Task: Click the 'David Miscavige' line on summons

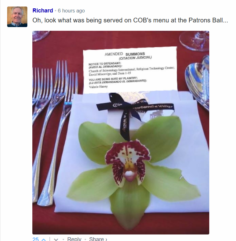Action: click(x=110, y=74)
